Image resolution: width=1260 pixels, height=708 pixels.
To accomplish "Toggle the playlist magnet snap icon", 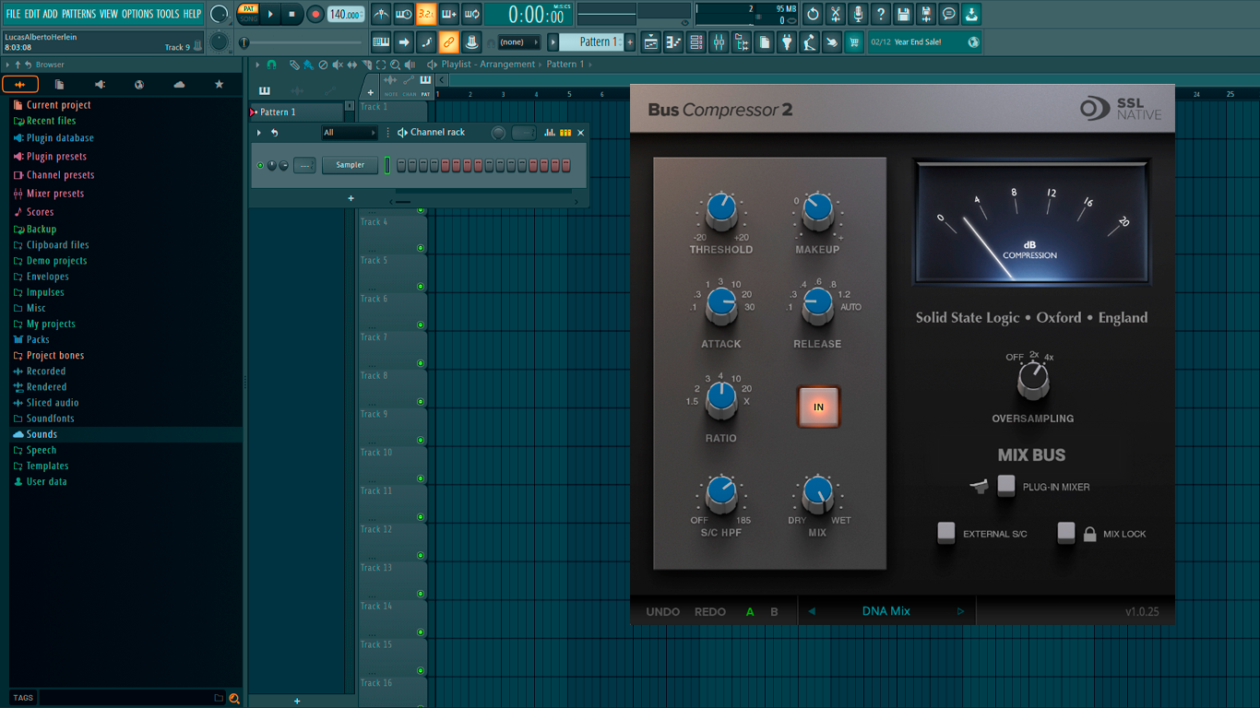I will tap(271, 65).
